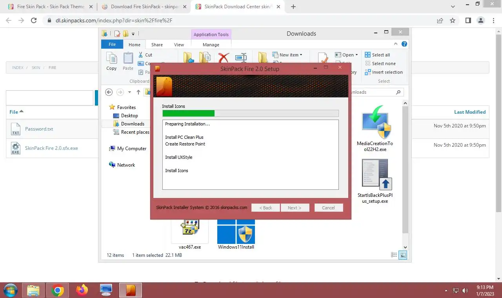Select the vac467.exe file
This screenshot has height=298, width=502.
(190, 235)
